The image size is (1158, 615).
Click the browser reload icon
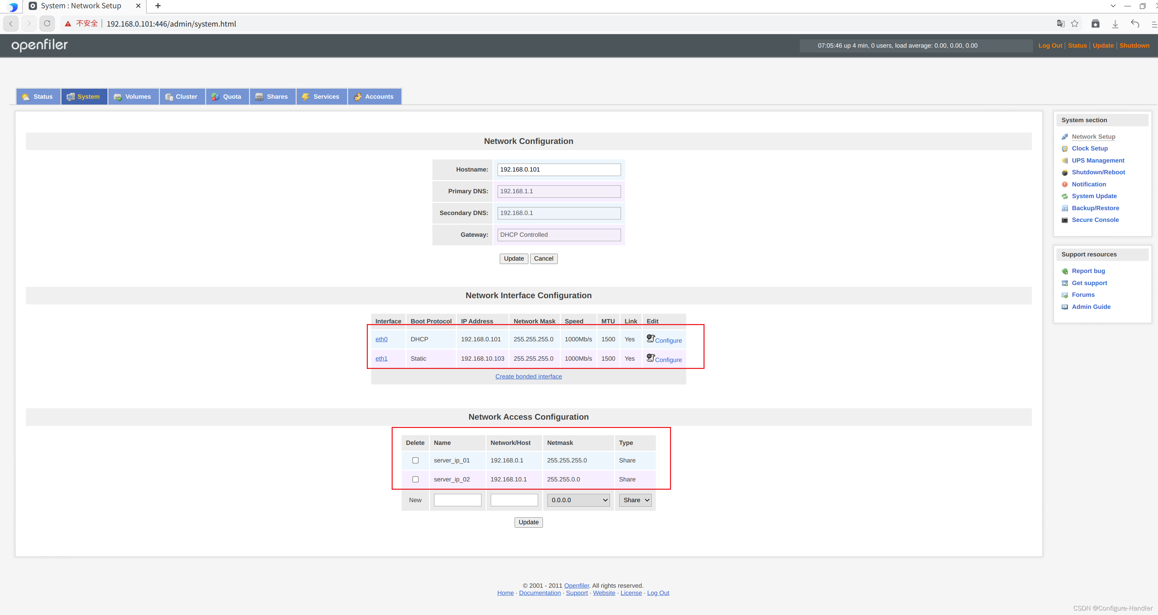coord(47,23)
